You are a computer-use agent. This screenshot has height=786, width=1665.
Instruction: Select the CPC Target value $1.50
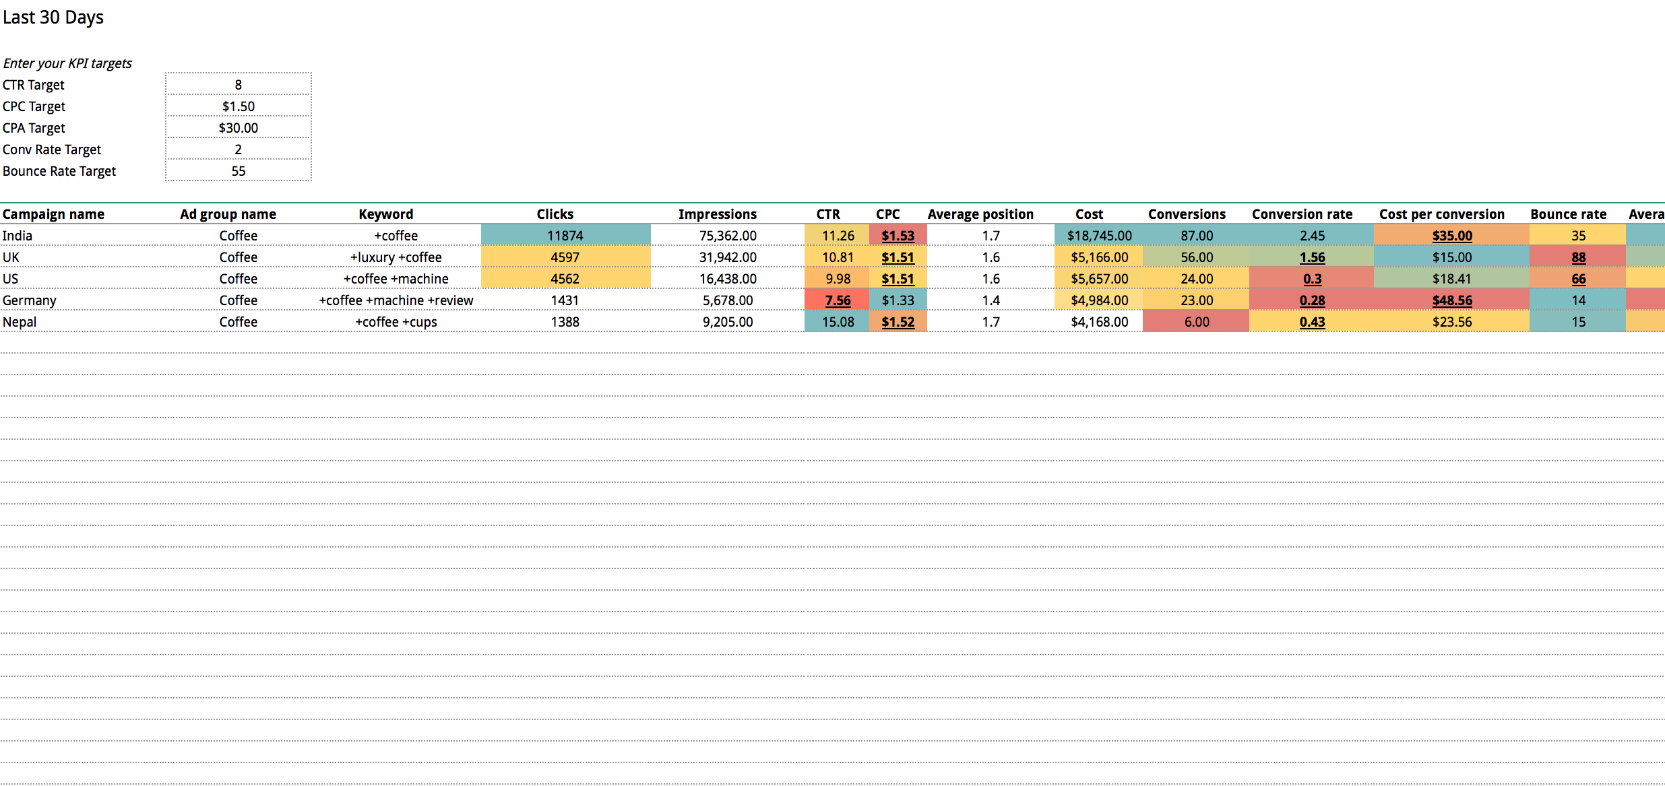click(x=238, y=106)
